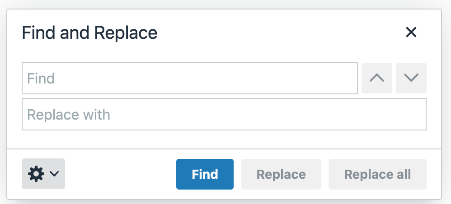Start the search with the Find button
The height and width of the screenshot is (204, 451).
point(205,174)
